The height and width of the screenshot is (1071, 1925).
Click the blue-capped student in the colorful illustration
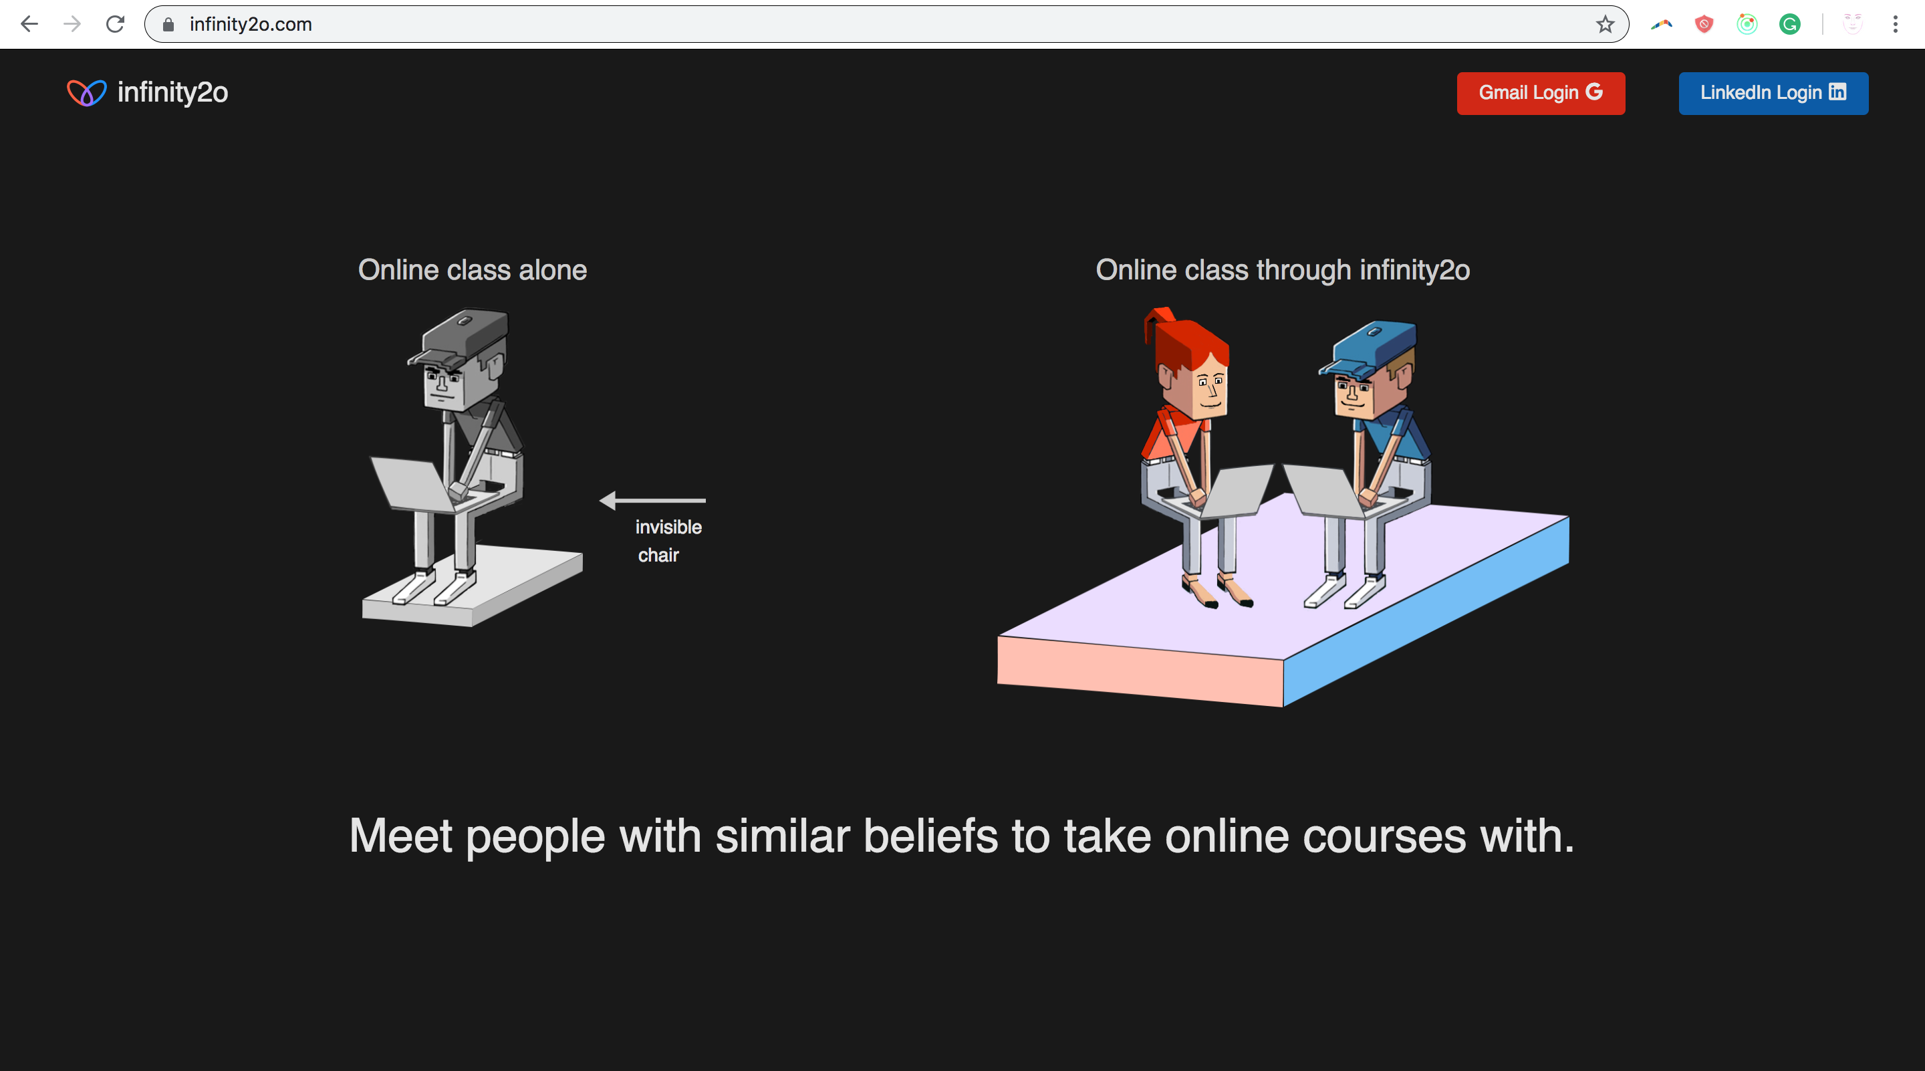pyautogui.click(x=1364, y=463)
